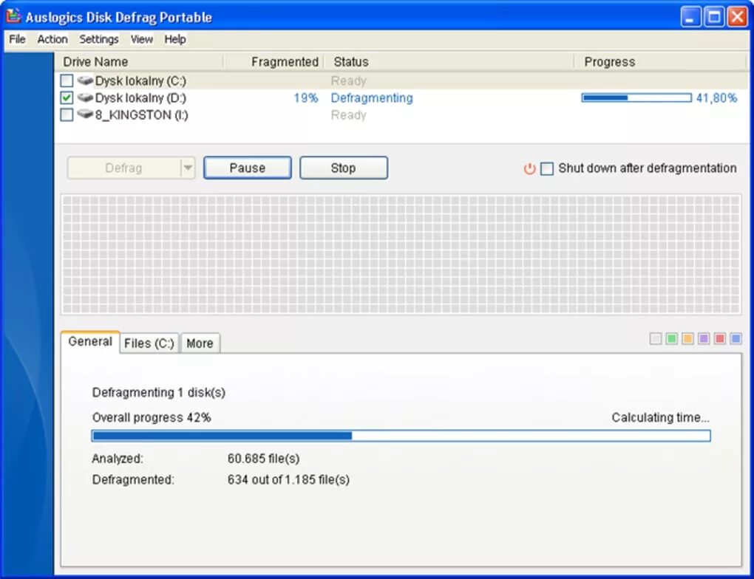Open the Help menu
The image size is (754, 579).
pos(175,39)
